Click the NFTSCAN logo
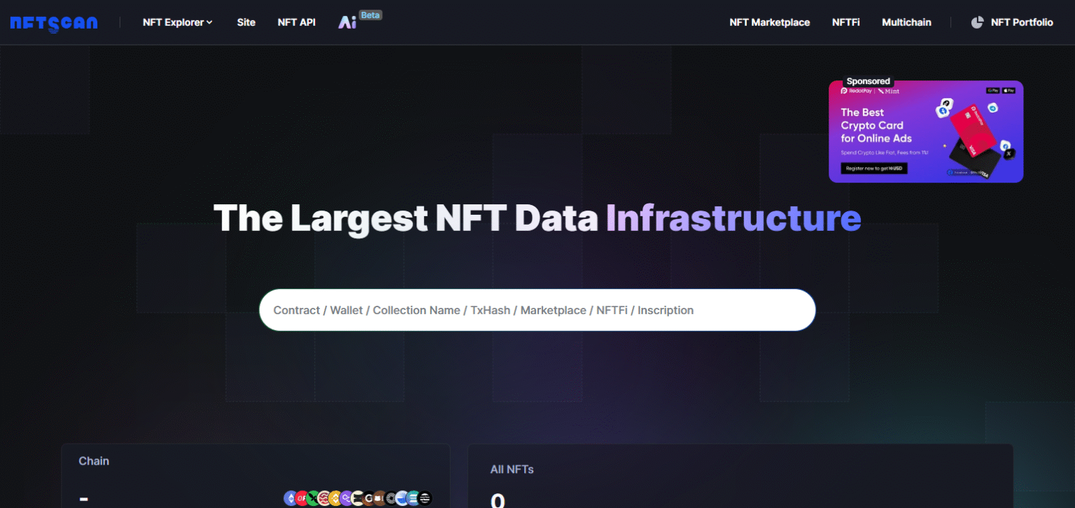This screenshot has height=508, width=1075. (54, 22)
